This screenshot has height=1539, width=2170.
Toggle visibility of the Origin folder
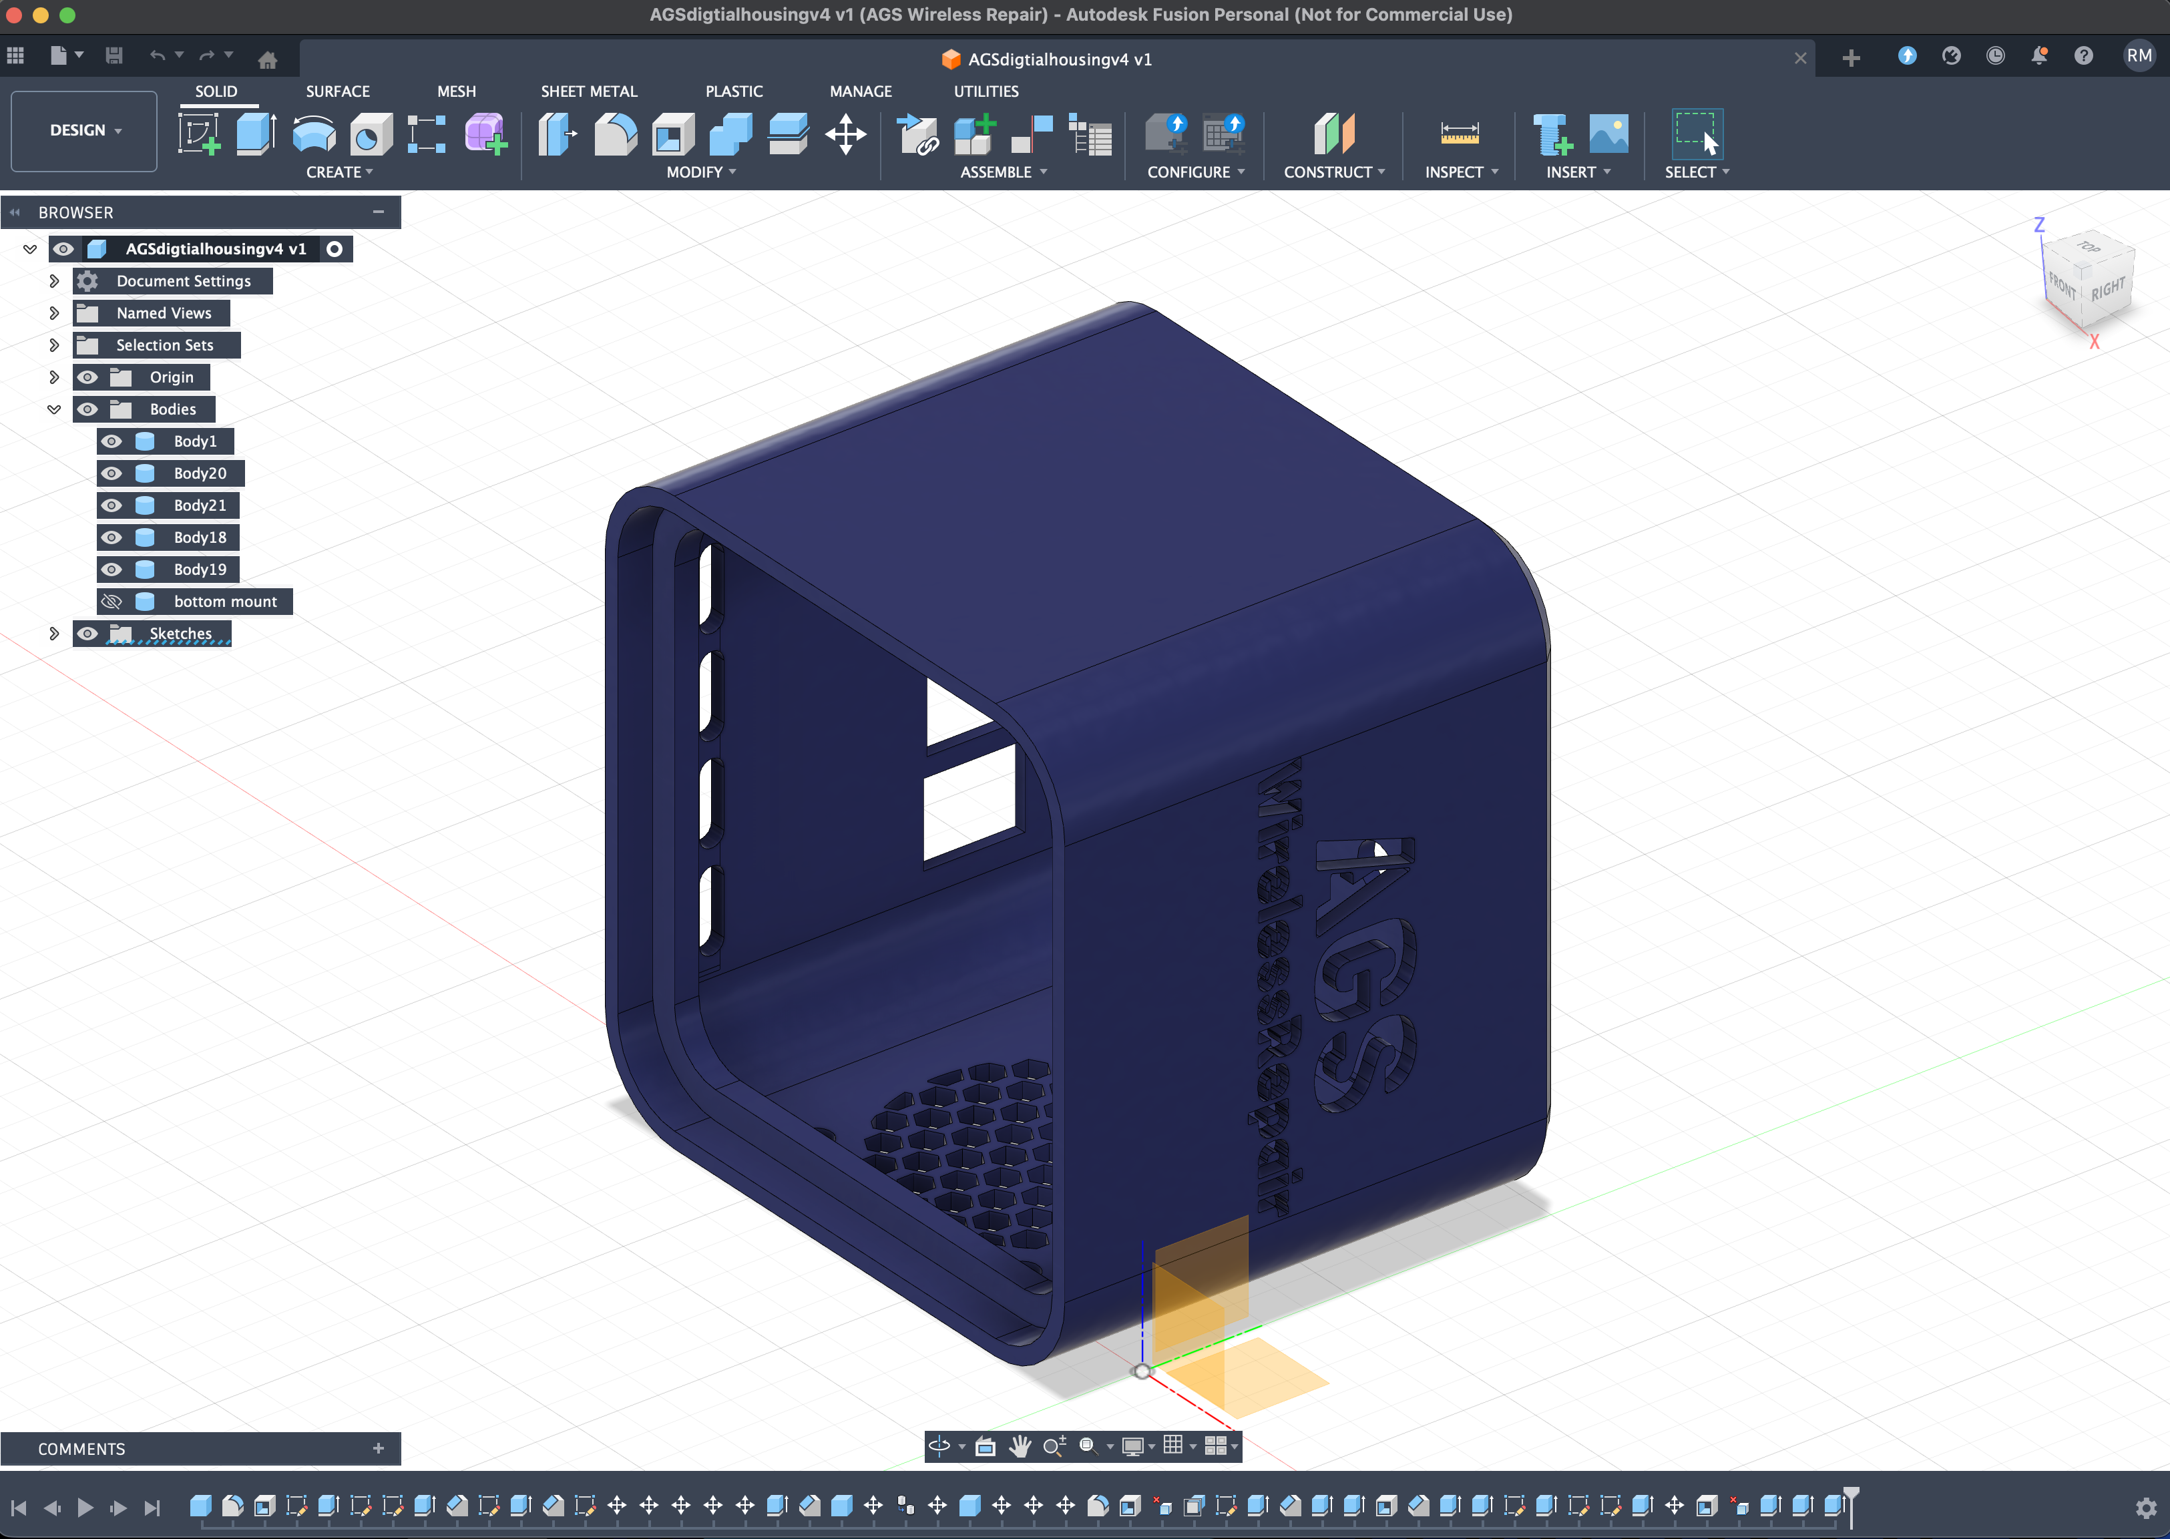(x=87, y=377)
